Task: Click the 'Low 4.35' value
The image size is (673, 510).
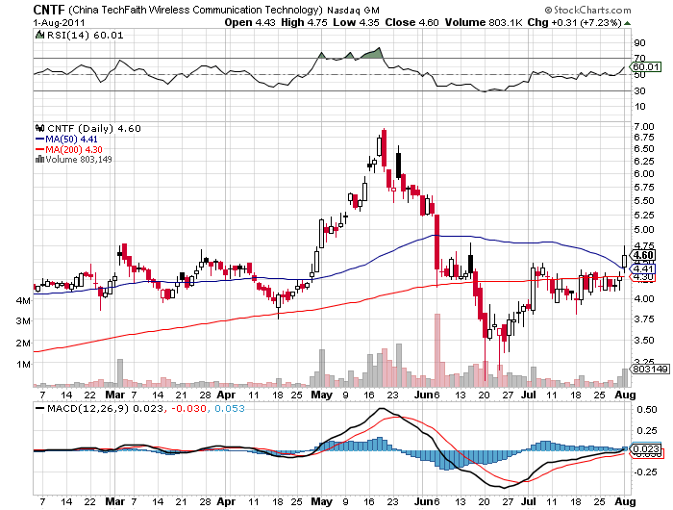Action: 356,22
